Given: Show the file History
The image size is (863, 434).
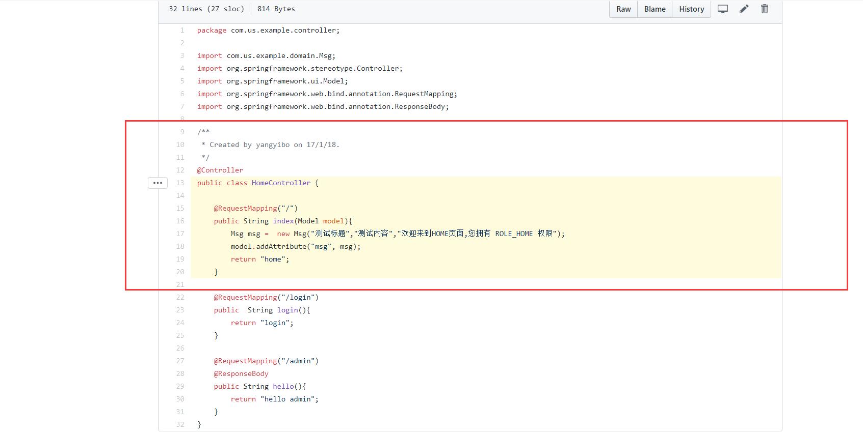Looking at the screenshot, I should (x=691, y=9).
